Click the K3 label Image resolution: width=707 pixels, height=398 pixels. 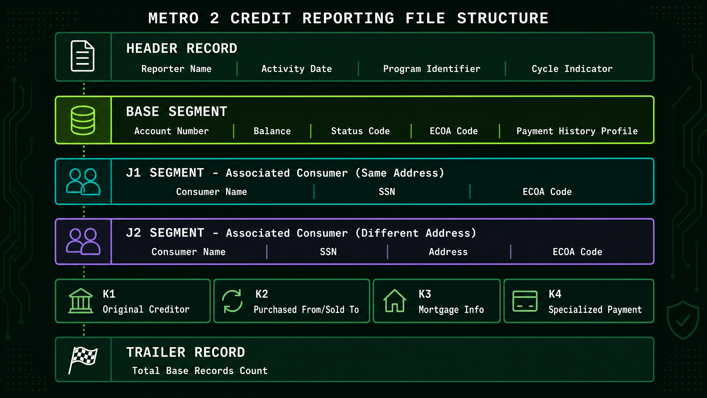425,294
